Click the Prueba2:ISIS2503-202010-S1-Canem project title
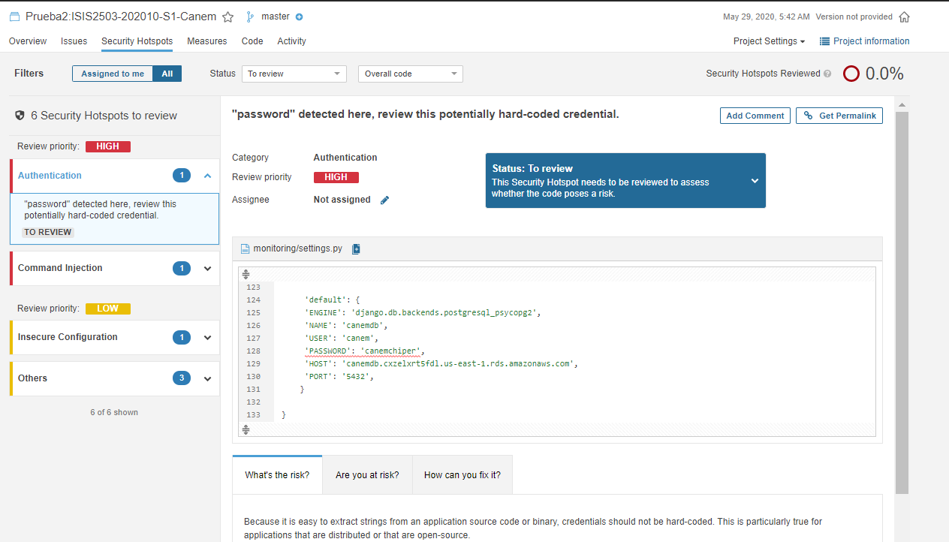Image resolution: width=949 pixels, height=542 pixels. (121, 17)
